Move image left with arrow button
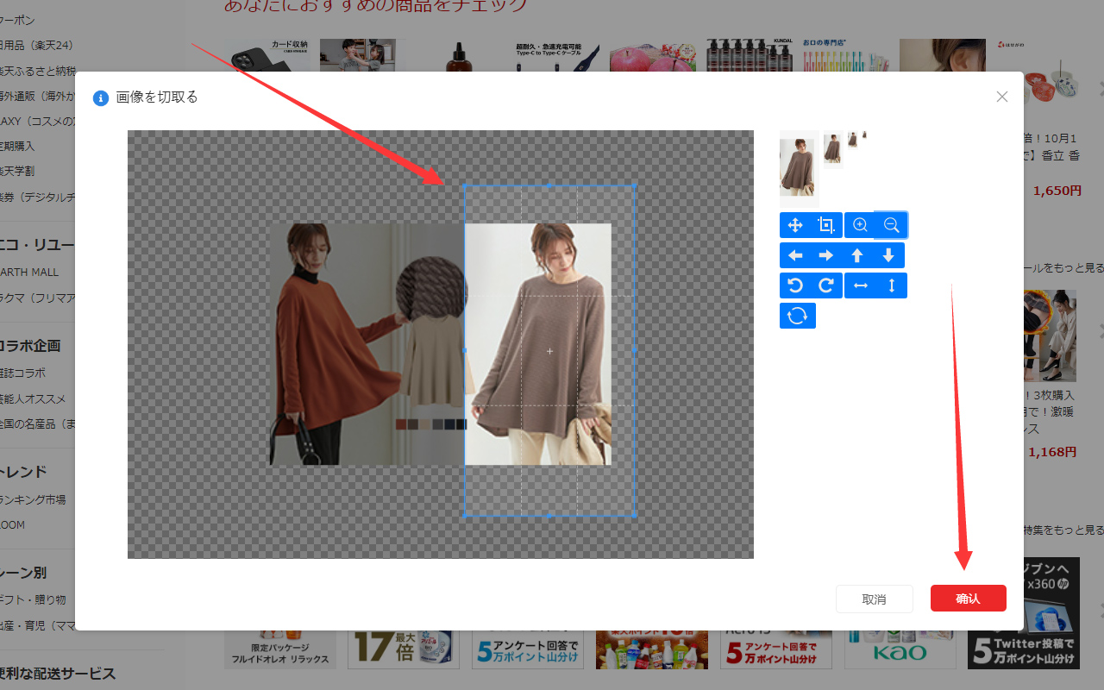Image resolution: width=1104 pixels, height=690 pixels. click(x=795, y=255)
